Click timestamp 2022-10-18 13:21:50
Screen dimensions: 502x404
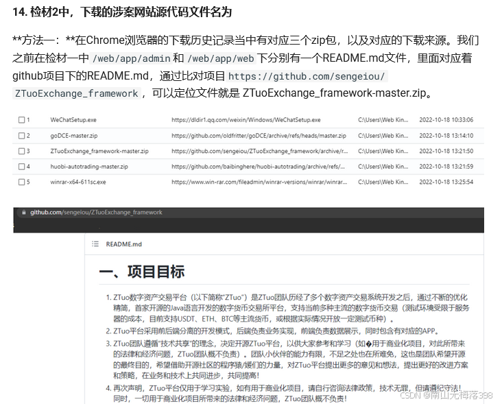[446, 151]
